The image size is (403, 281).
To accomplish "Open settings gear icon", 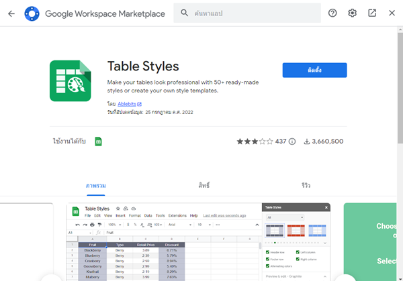I will (x=352, y=13).
